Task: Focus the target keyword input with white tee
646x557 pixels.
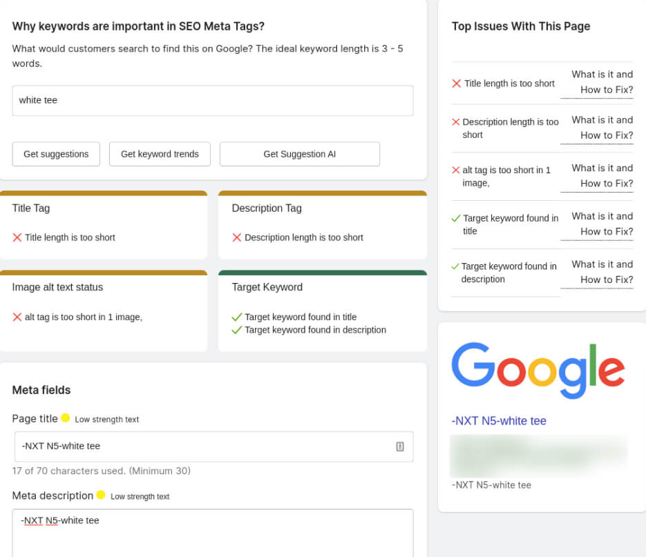Action: [x=213, y=101]
